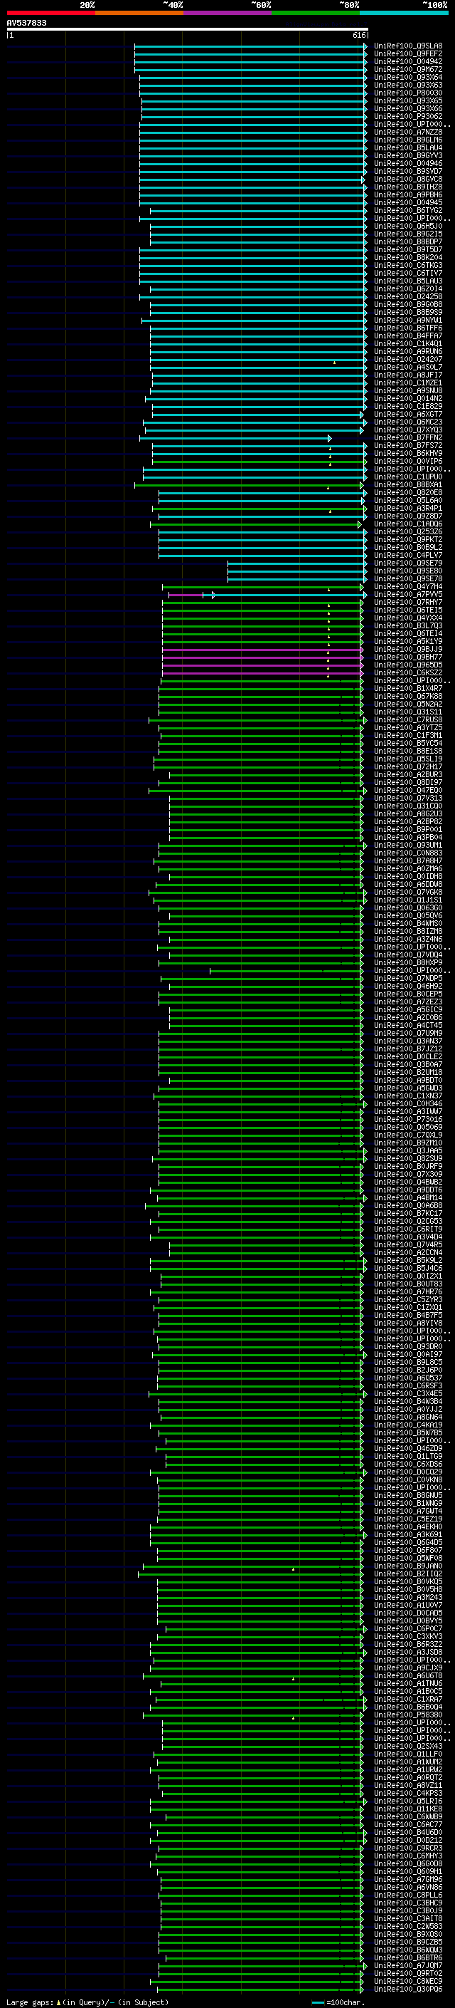The image size is (455, 2008).
Task: Click the green ~80% identity legend segment
Action: (316, 13)
